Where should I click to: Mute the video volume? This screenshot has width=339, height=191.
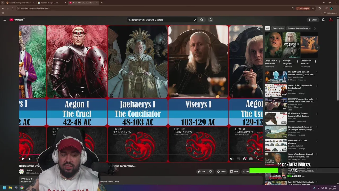pyautogui.click(x=30, y=159)
